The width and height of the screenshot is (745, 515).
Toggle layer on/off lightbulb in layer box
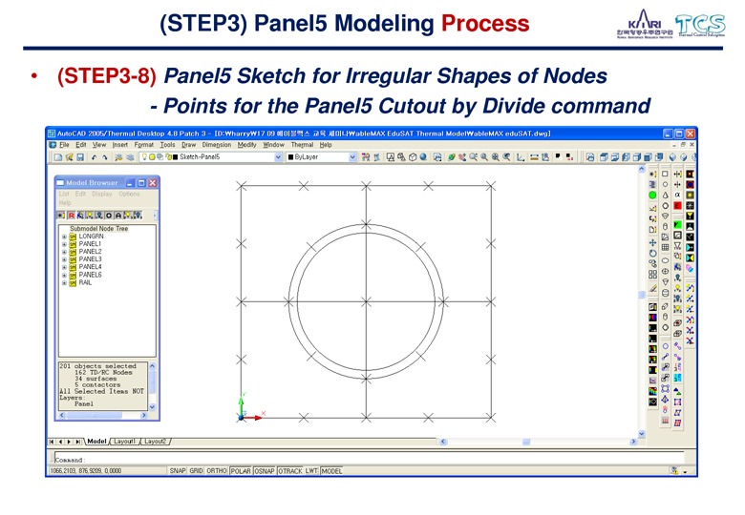pos(144,157)
